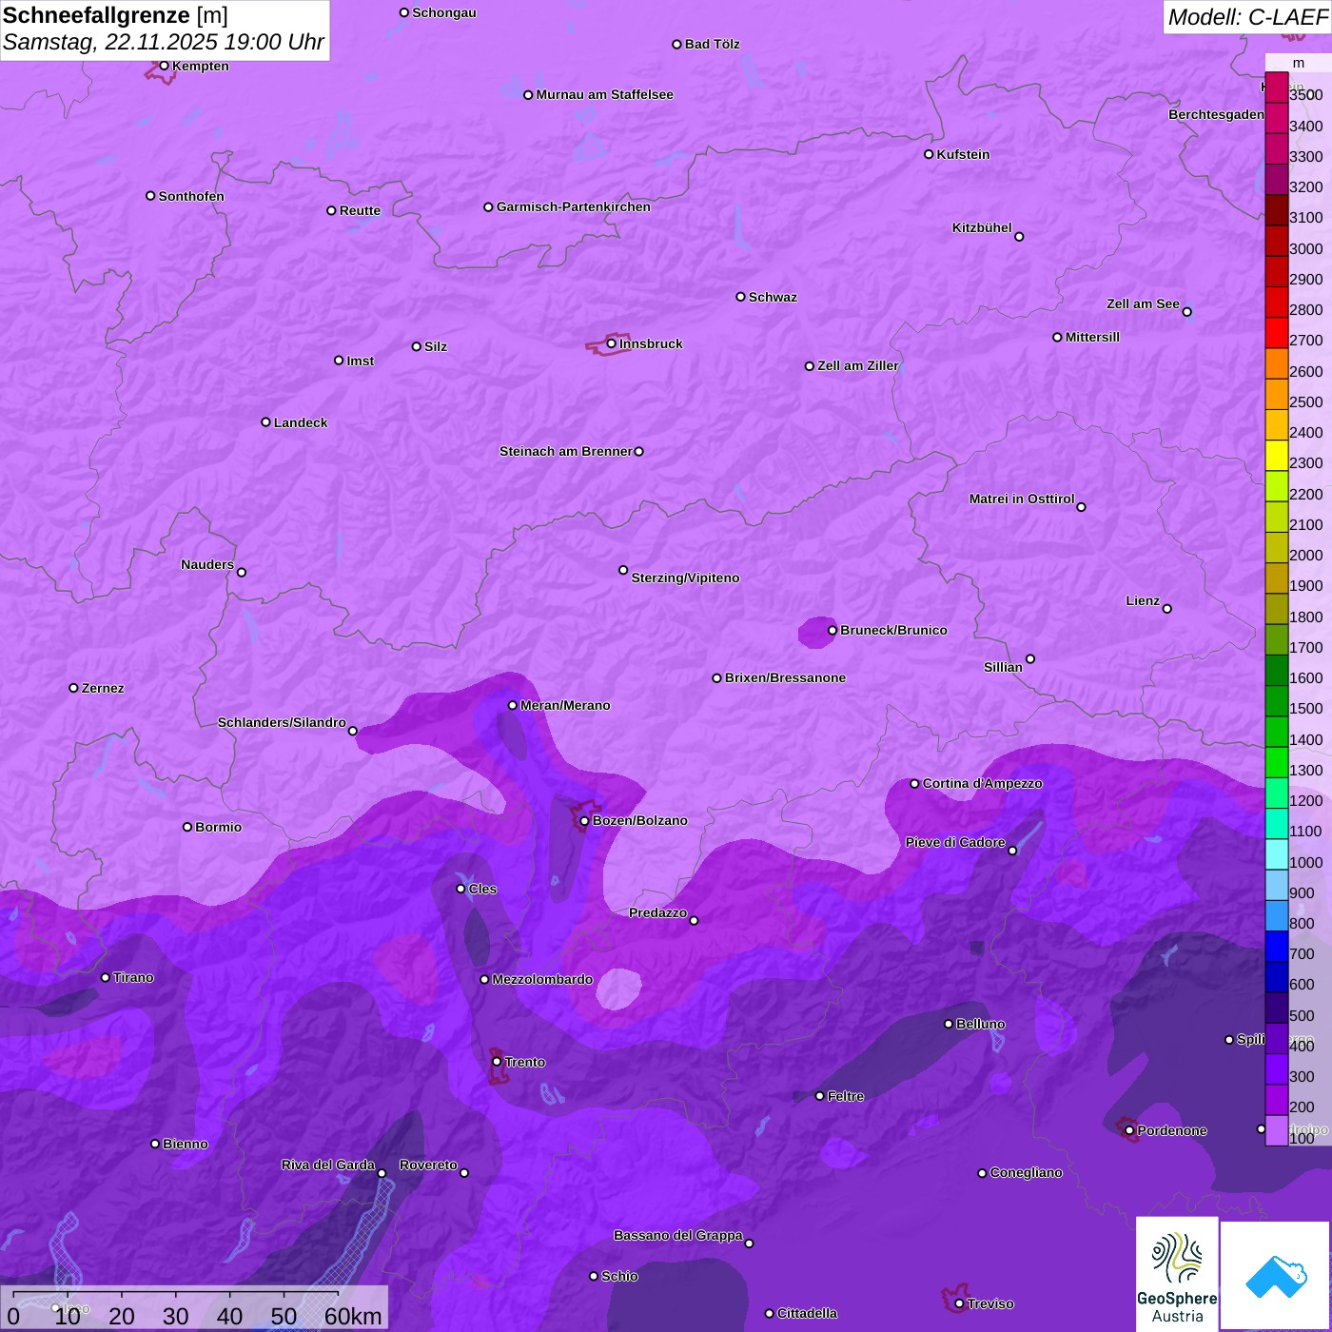Click the Garmisch-Partenkirchen label
The image size is (1332, 1332).
(574, 206)
